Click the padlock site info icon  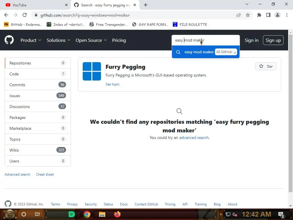[36, 15]
